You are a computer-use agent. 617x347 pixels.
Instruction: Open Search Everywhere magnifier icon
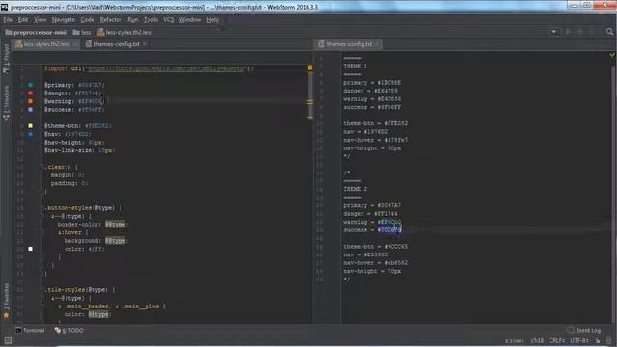point(609,32)
